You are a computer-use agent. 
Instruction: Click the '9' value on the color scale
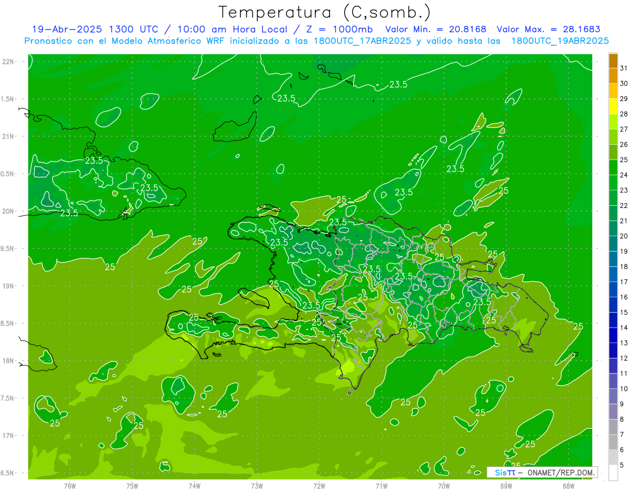pyautogui.click(x=622, y=404)
